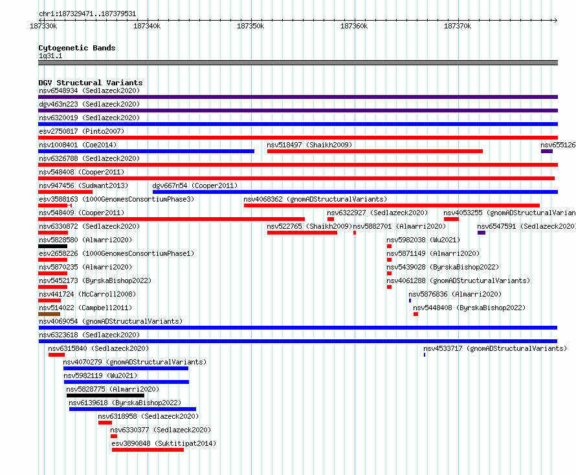Click the nsv6548934 (Sedlazeck2020) variant label

pyautogui.click(x=89, y=90)
